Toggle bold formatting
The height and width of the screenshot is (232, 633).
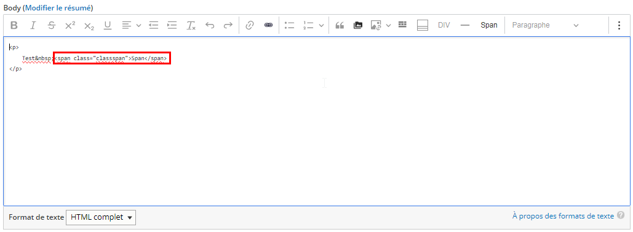(14, 25)
